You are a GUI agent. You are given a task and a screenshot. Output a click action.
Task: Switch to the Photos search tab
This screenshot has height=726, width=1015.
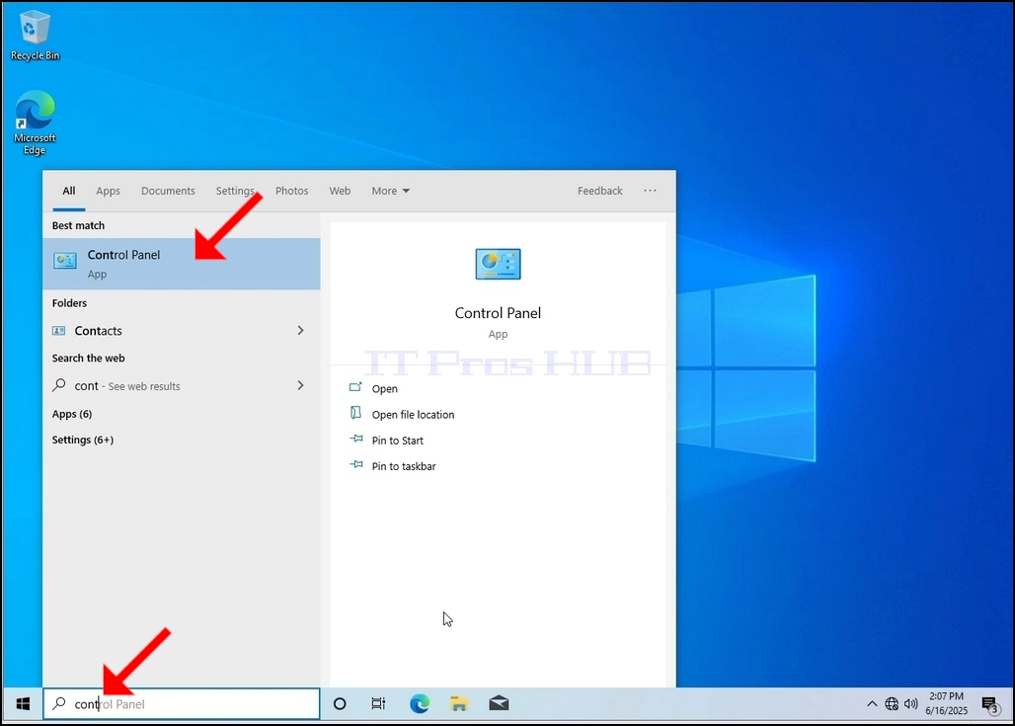(292, 191)
